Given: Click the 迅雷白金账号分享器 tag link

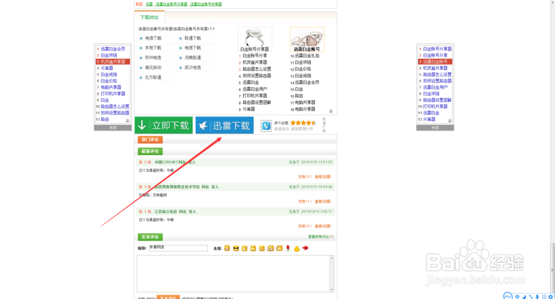Looking at the screenshot, I should (x=171, y=4).
